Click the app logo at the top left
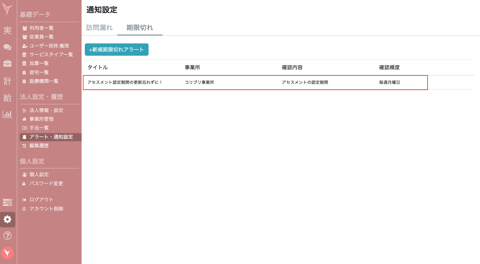480x264 pixels. pos(7,10)
